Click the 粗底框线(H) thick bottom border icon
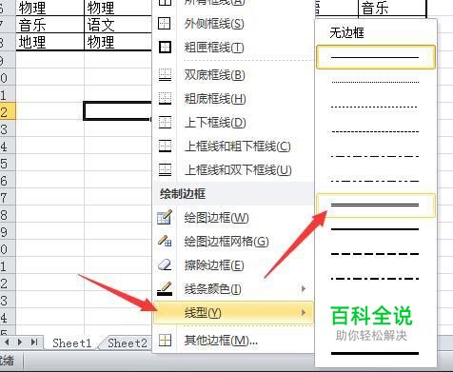 165,99
